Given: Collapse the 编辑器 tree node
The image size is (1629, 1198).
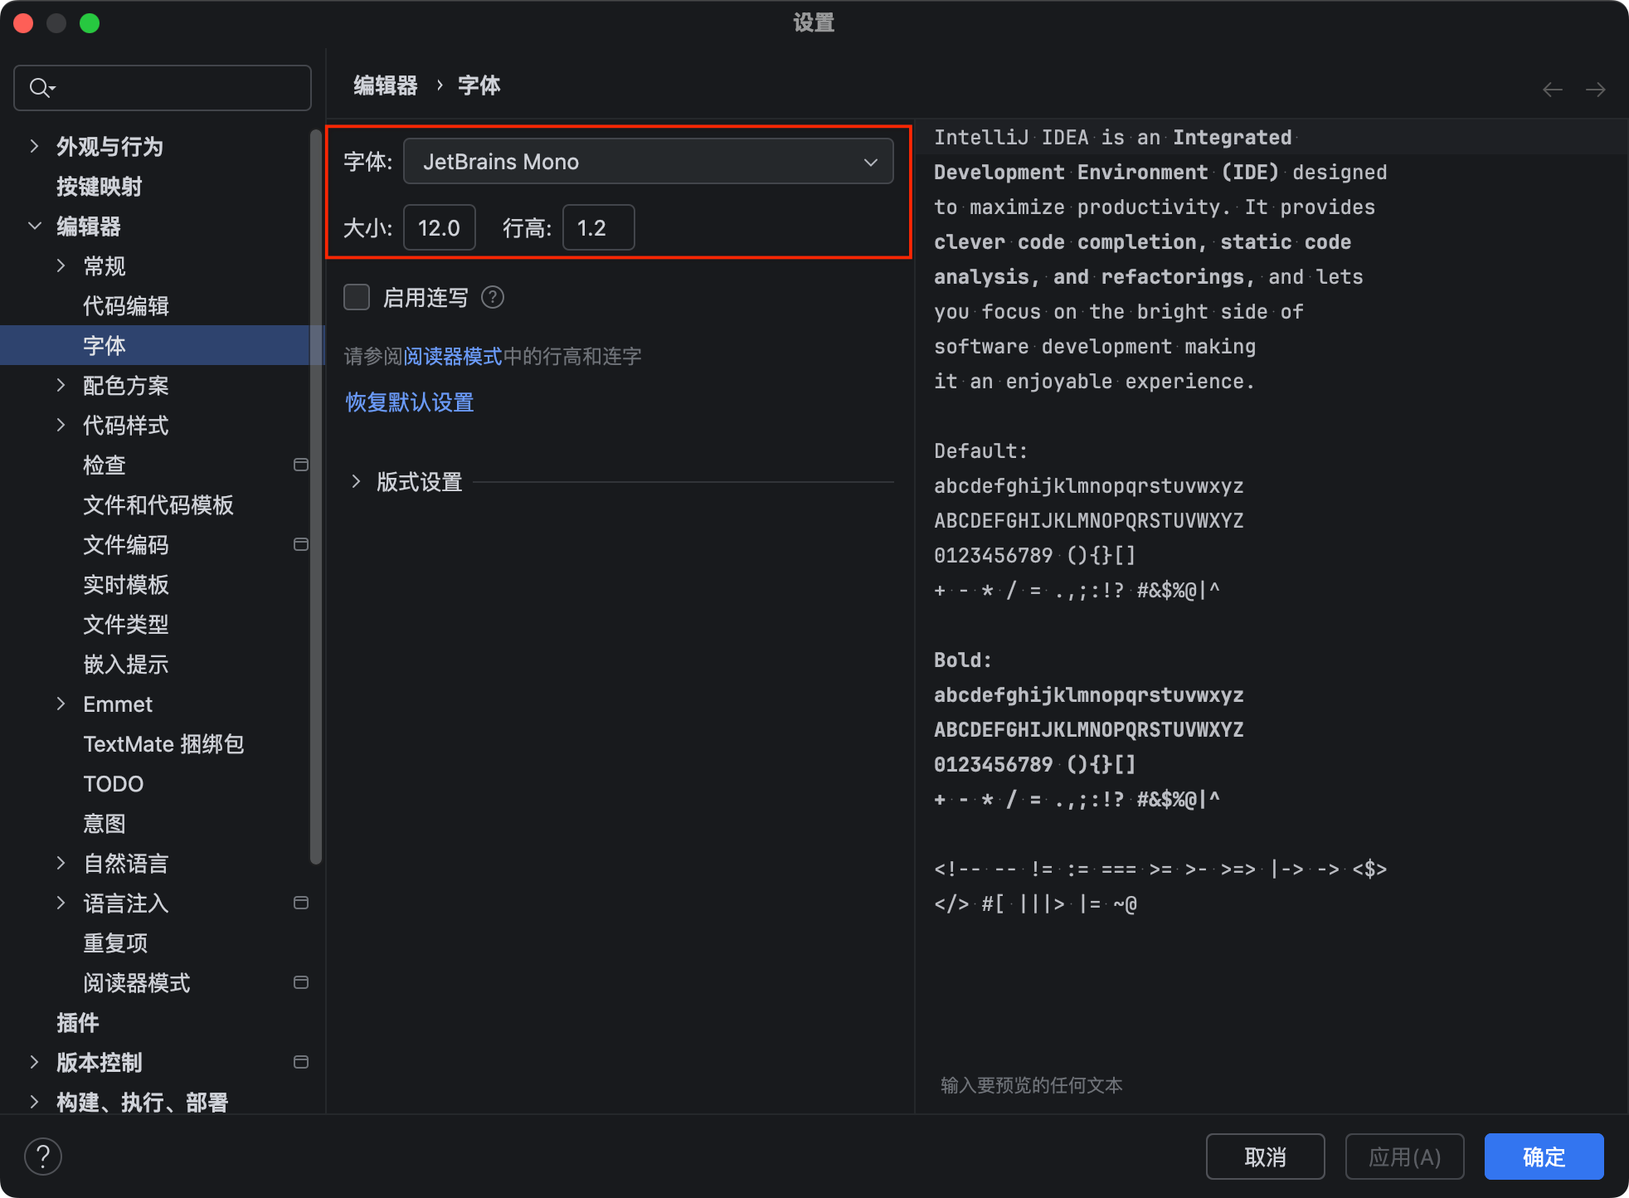Looking at the screenshot, I should [34, 226].
